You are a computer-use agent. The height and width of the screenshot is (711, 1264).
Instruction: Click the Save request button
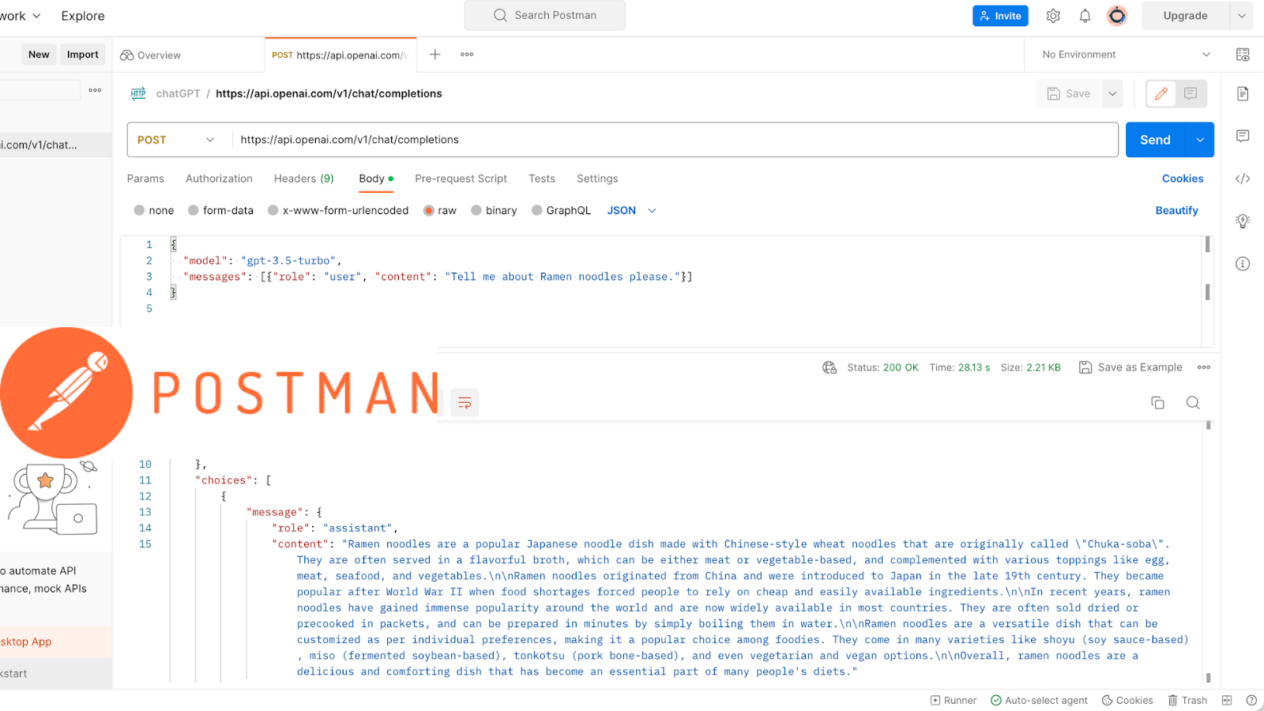[x=1069, y=93]
